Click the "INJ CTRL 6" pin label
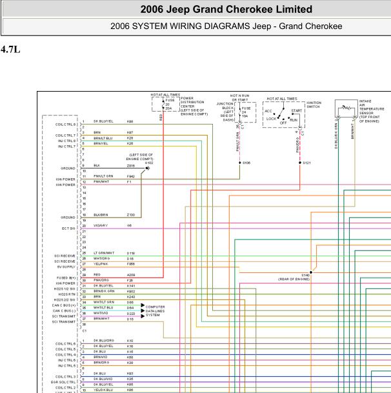The height and width of the screenshot is (393, 391). coord(66,361)
